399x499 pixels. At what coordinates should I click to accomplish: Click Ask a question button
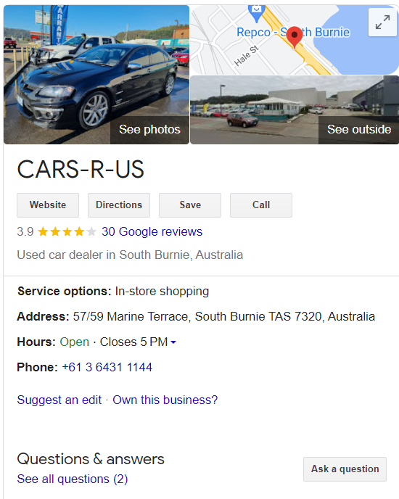point(345,469)
